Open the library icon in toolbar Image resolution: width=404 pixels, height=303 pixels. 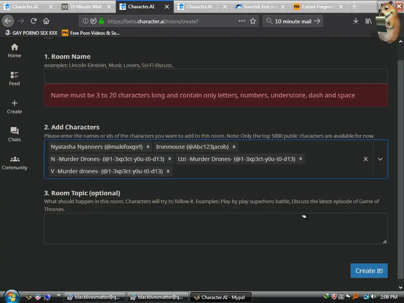[368, 21]
